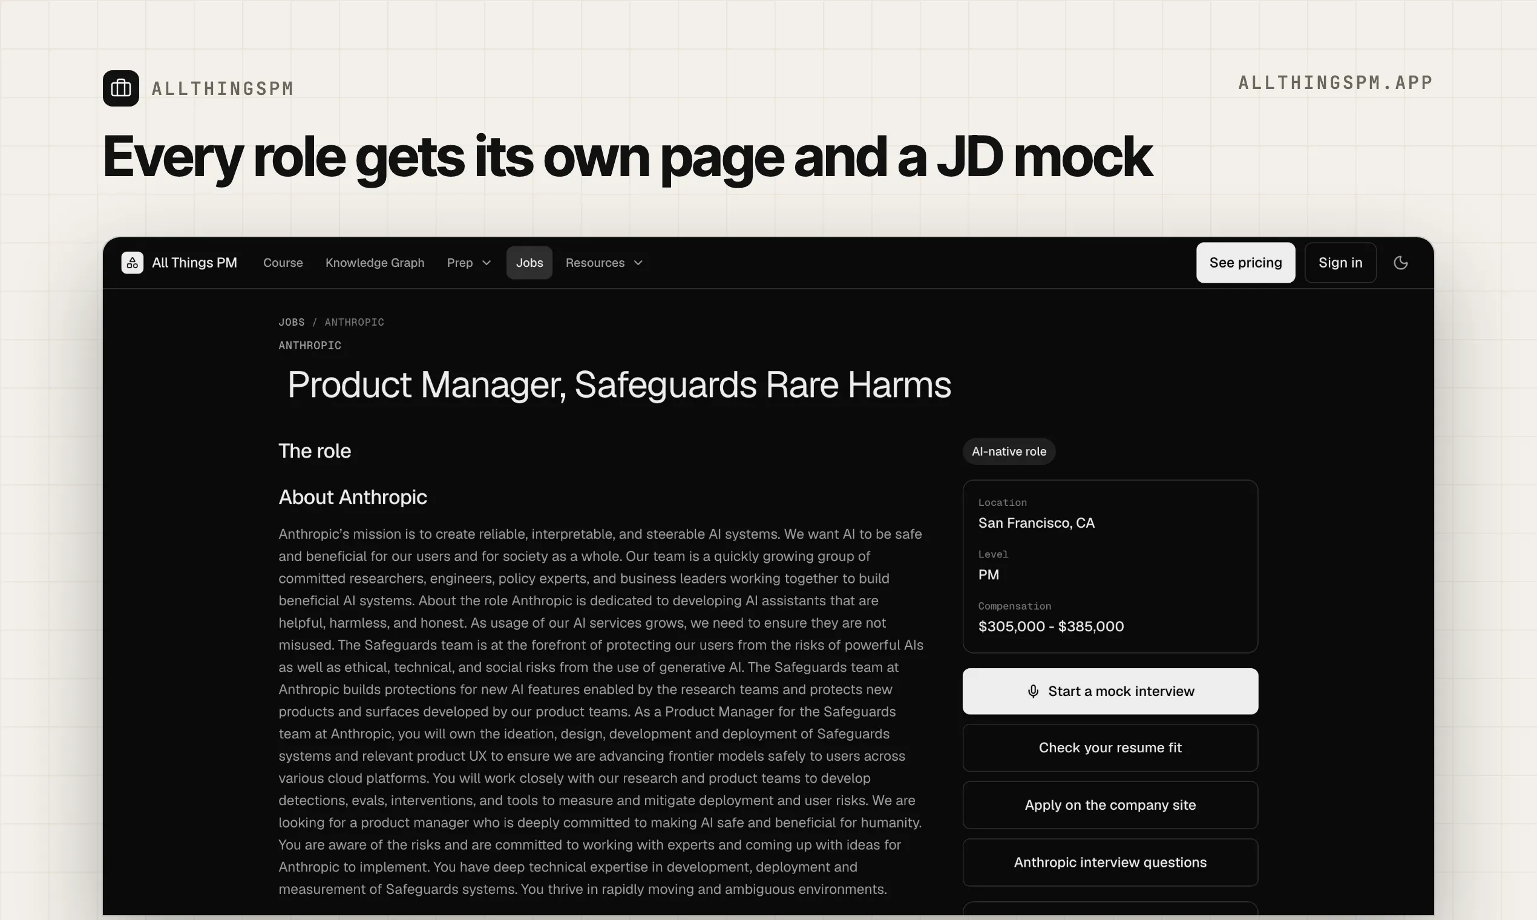
Task: Open the Course nav item
Action: click(283, 263)
